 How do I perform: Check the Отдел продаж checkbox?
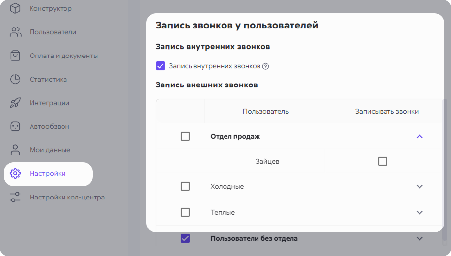coord(185,136)
